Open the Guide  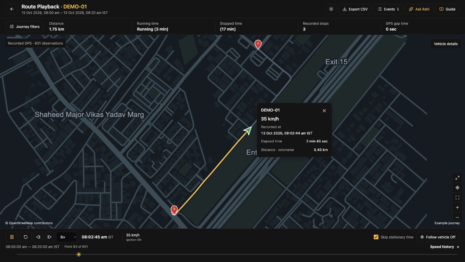(447, 9)
